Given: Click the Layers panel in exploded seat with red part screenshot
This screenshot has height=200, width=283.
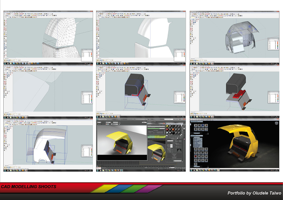Looking at the screenshot, I should pos(273,97).
